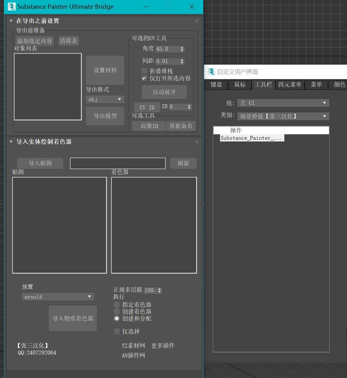347x378 pixels.
Task: Switch to the 颜色 tab
Action: click(x=339, y=85)
